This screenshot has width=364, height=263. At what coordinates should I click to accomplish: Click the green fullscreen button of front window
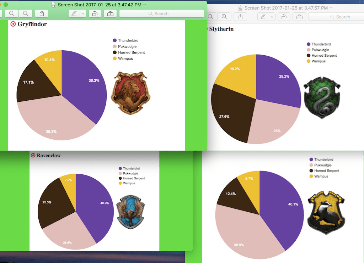[6, 5]
